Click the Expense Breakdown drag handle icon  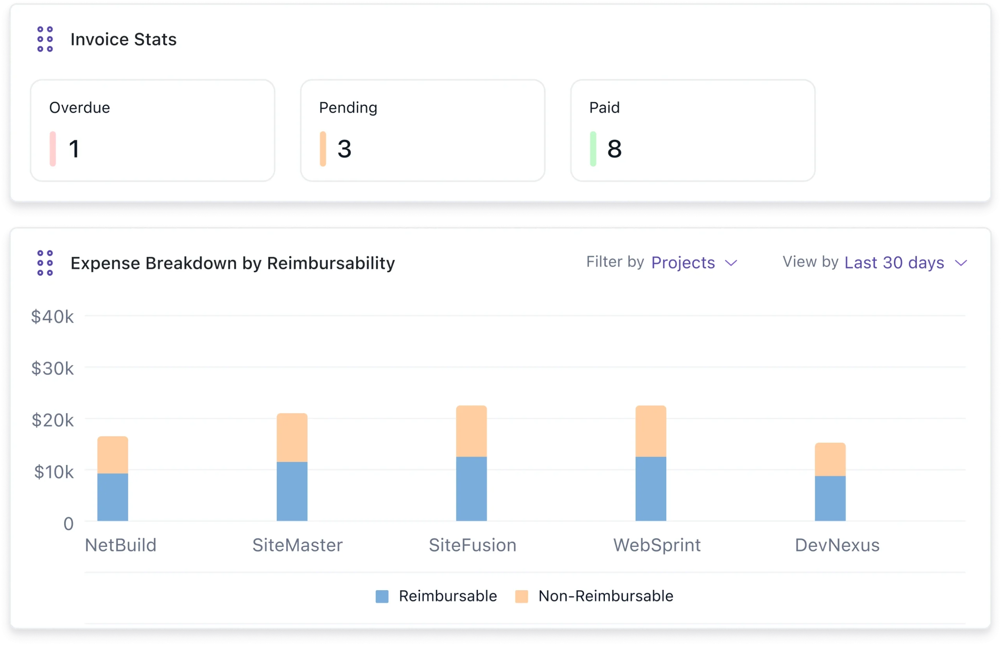click(x=45, y=263)
